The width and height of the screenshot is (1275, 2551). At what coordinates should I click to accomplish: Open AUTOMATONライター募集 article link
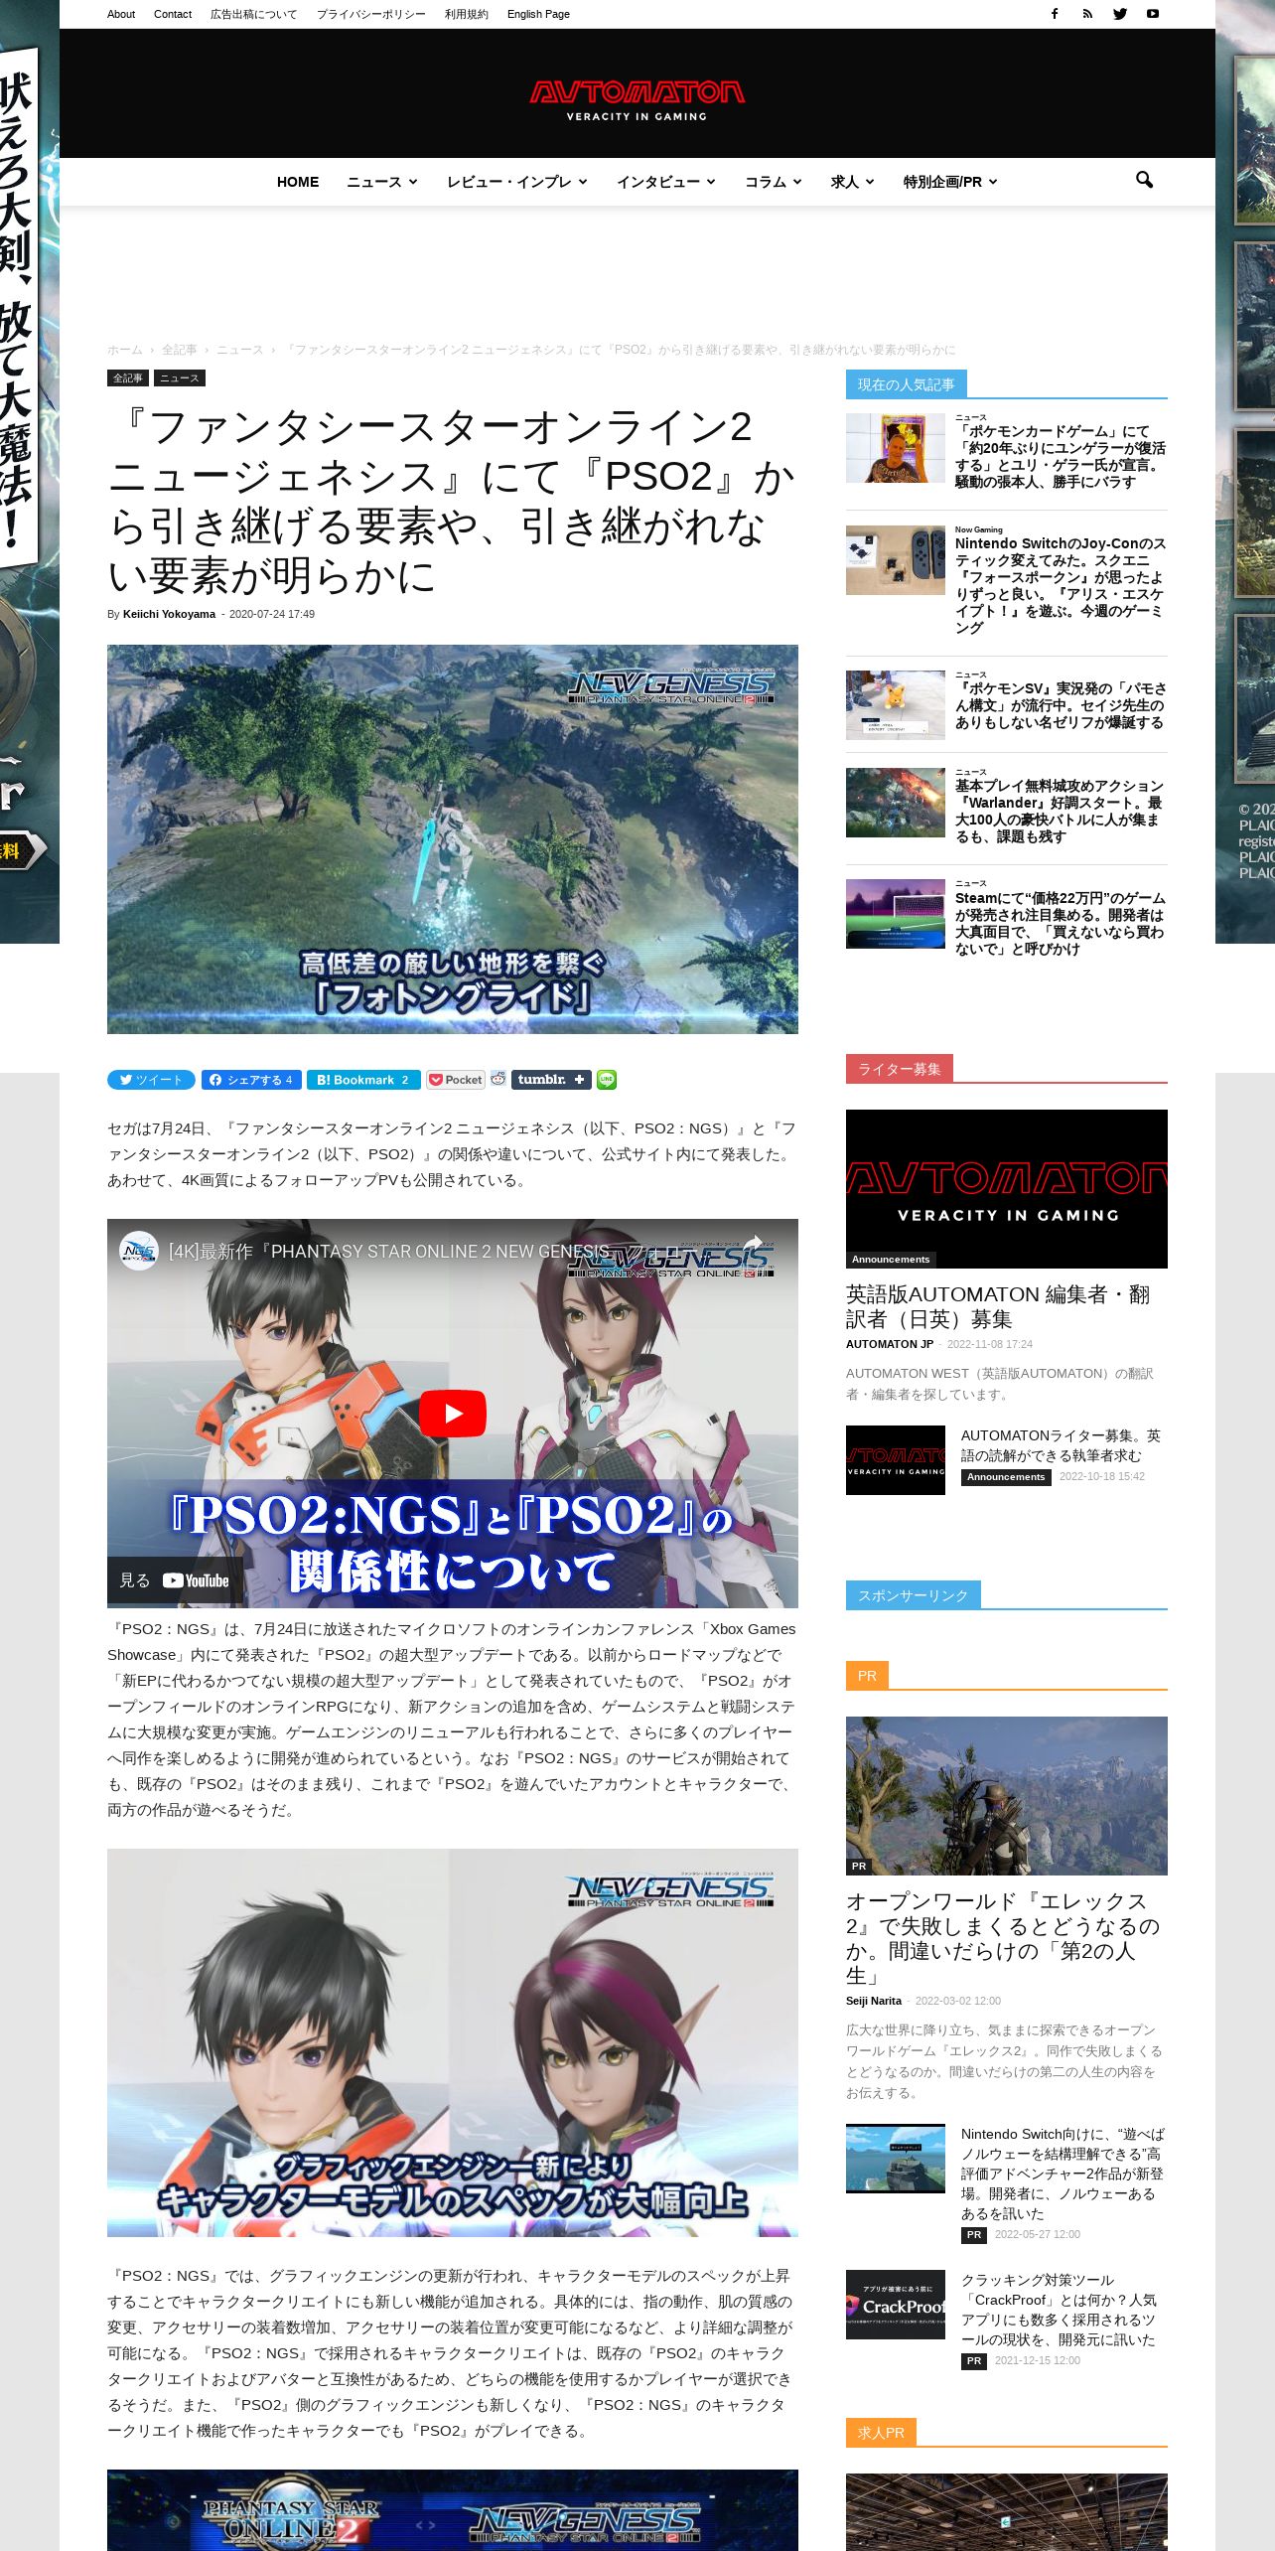point(1061,1445)
